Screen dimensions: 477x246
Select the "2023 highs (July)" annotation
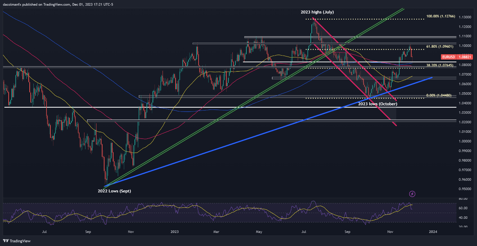point(316,12)
